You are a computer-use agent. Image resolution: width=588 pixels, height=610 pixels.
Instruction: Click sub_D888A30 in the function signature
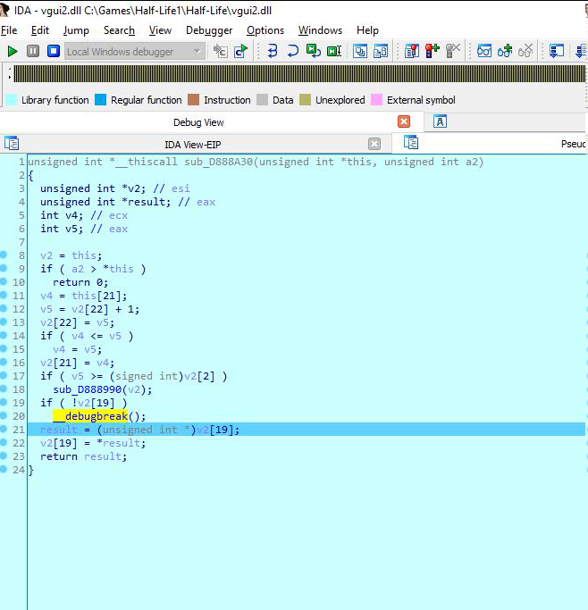tap(219, 162)
